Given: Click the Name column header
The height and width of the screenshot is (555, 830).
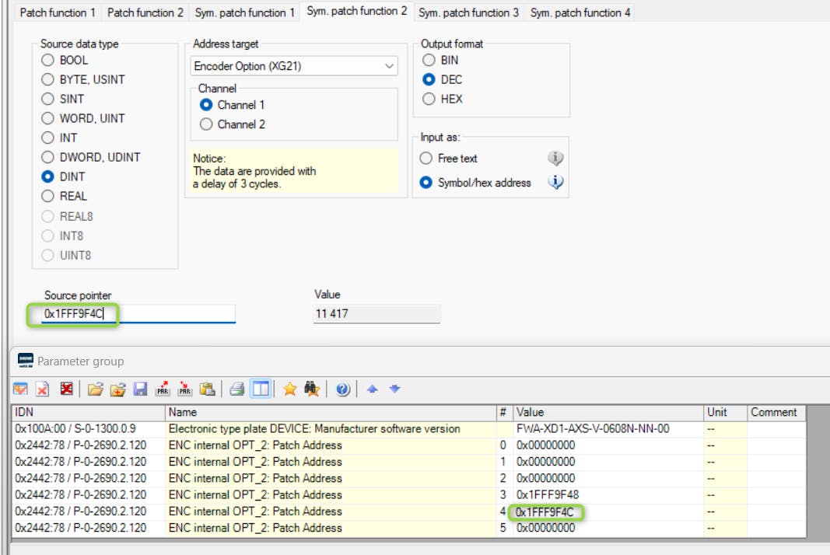Looking at the screenshot, I should 331,412.
